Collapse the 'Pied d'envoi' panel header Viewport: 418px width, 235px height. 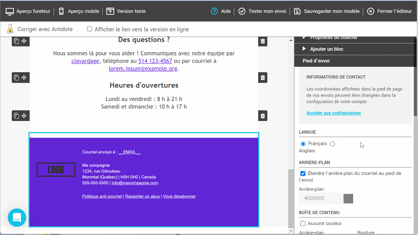click(316, 61)
